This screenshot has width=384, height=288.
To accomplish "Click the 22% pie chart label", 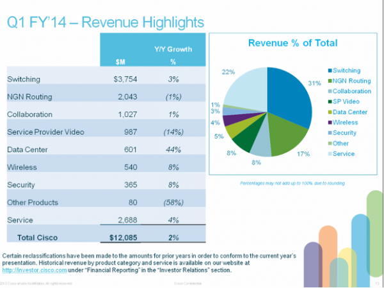I will [x=228, y=72].
